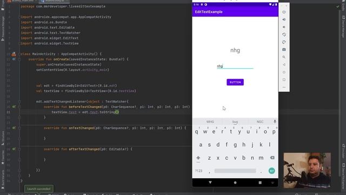Choose the MHG keyboard suggestion
This screenshot has height=195, width=346.
(x=210, y=122)
